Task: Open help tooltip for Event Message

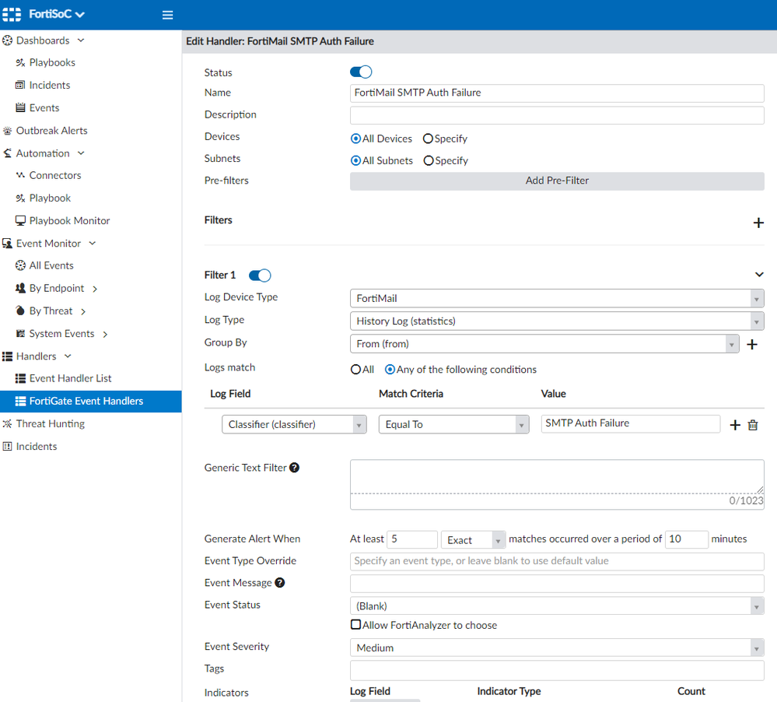Action: [x=280, y=583]
